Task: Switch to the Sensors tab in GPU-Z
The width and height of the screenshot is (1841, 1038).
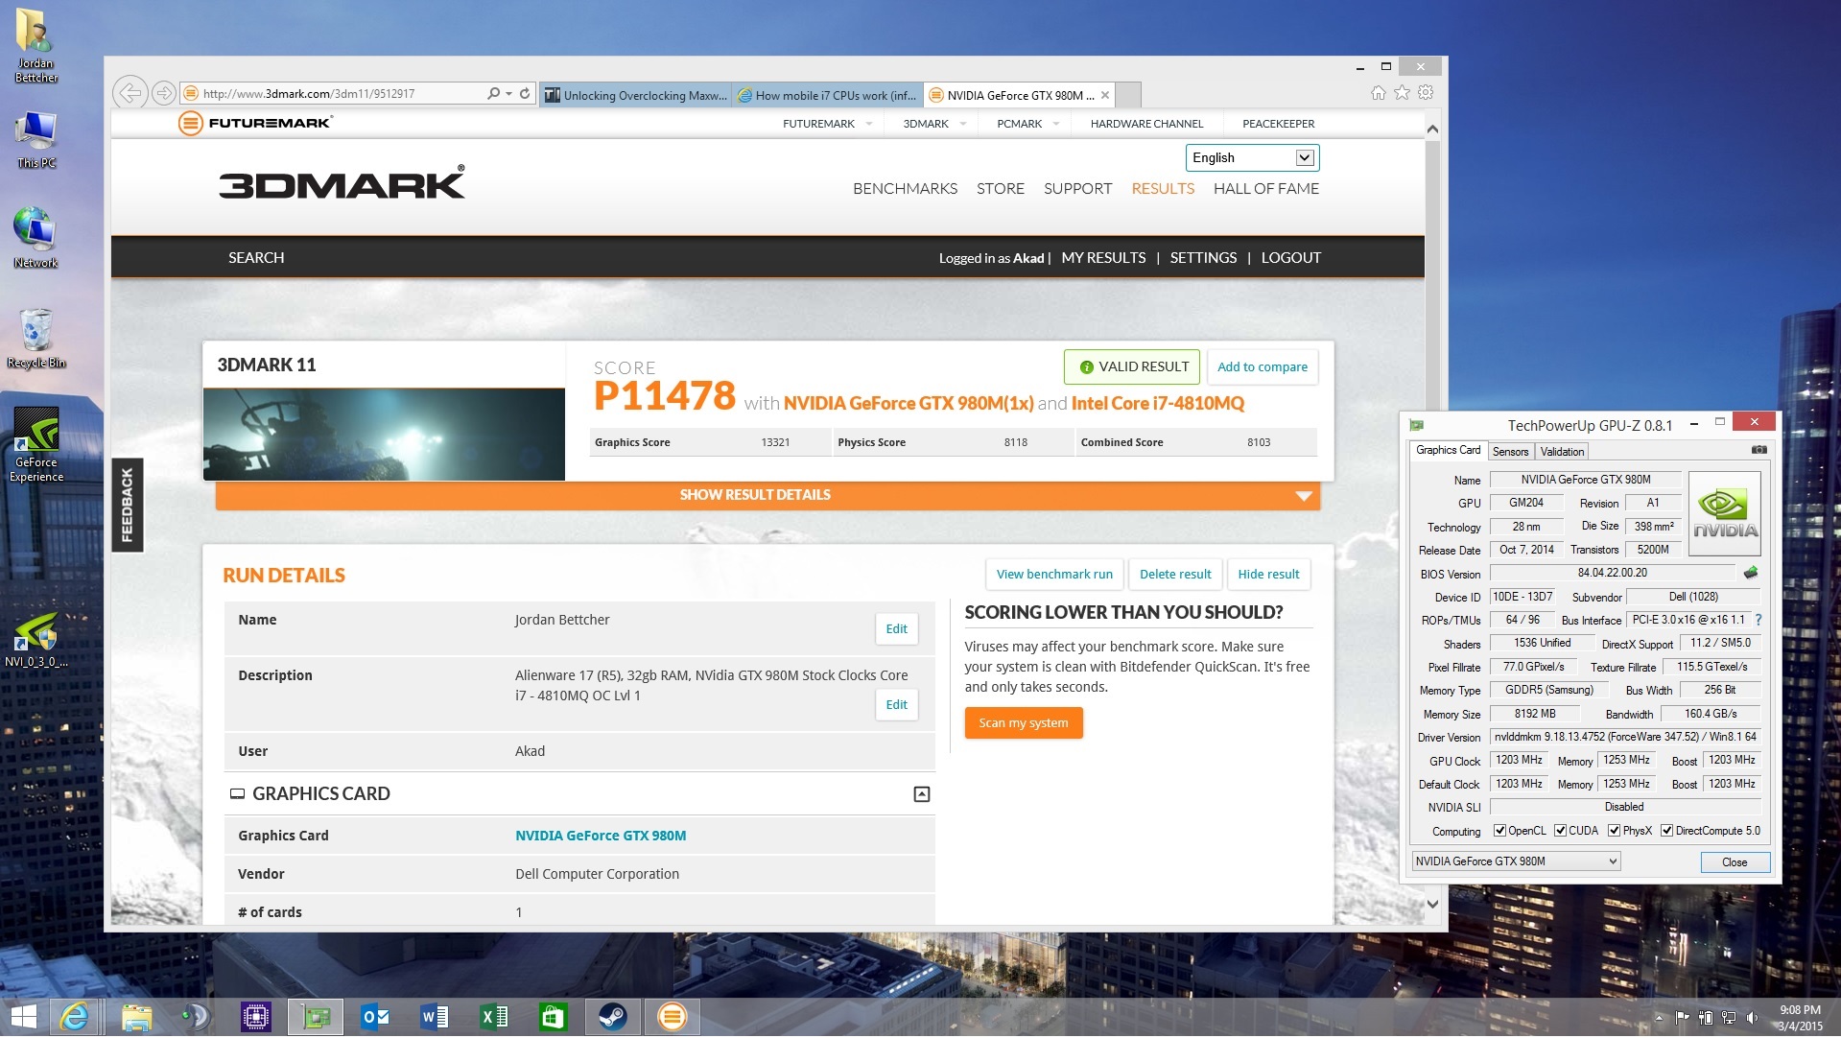Action: click(x=1510, y=452)
